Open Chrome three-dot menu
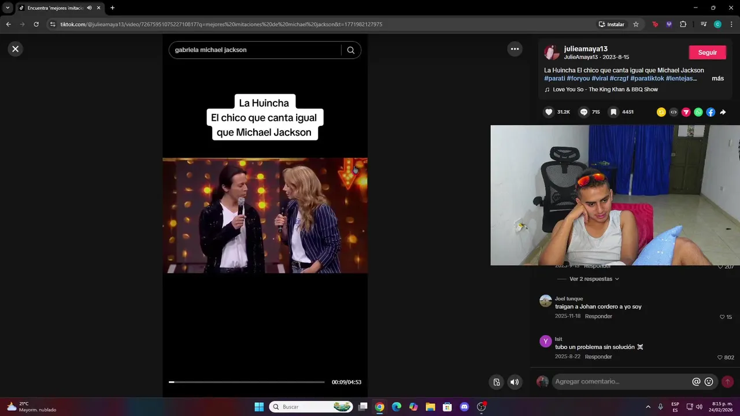Image resolution: width=740 pixels, height=416 pixels. 732,24
